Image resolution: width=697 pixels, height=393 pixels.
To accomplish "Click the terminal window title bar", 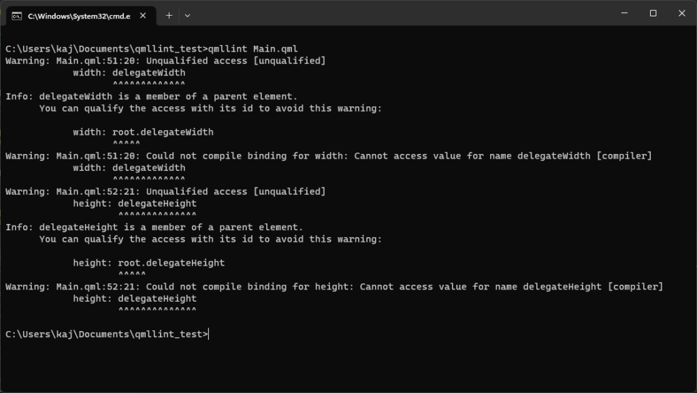I will (408, 13).
